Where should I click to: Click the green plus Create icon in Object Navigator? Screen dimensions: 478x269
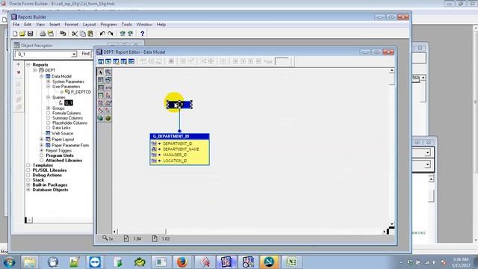coord(18,64)
